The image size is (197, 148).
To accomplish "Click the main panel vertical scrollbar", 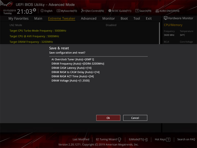I will 160,33.
